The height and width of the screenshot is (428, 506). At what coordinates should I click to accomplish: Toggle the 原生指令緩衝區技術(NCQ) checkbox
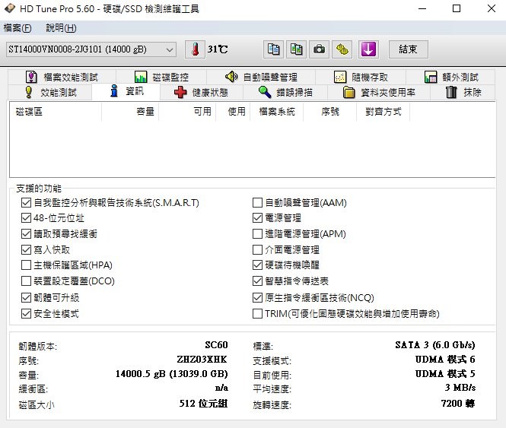tap(258, 297)
